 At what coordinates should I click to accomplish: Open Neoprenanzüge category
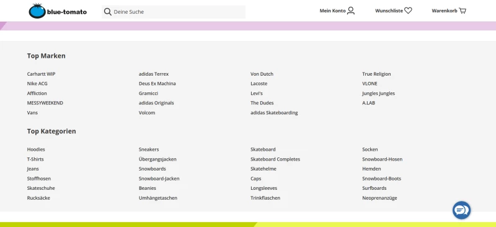[x=379, y=198]
